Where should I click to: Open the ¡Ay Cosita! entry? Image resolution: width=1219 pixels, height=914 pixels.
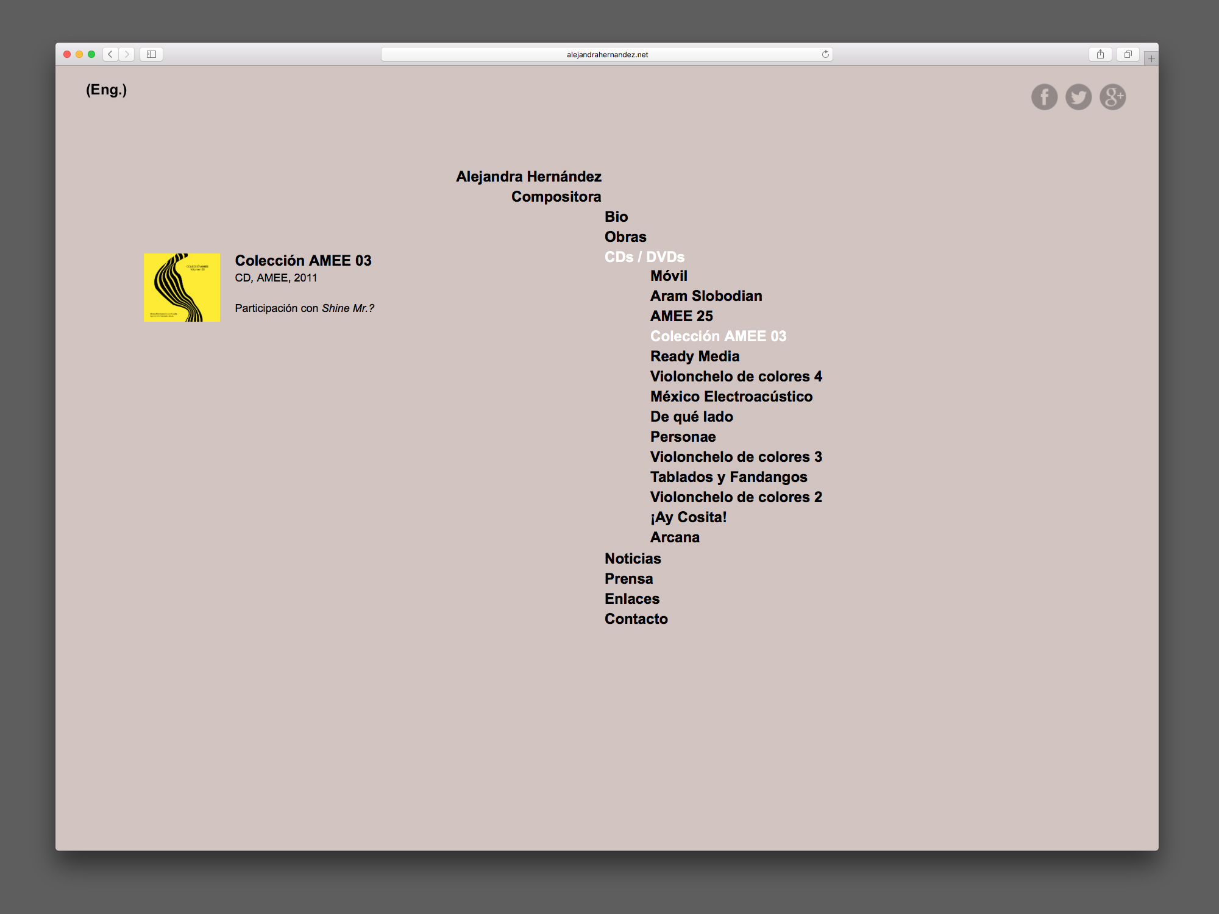688,517
